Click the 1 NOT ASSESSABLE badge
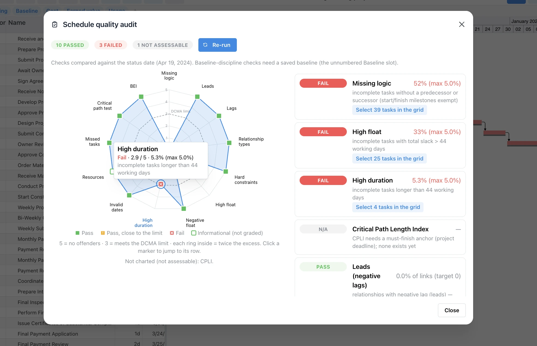This screenshot has width=537, height=346. point(163,45)
